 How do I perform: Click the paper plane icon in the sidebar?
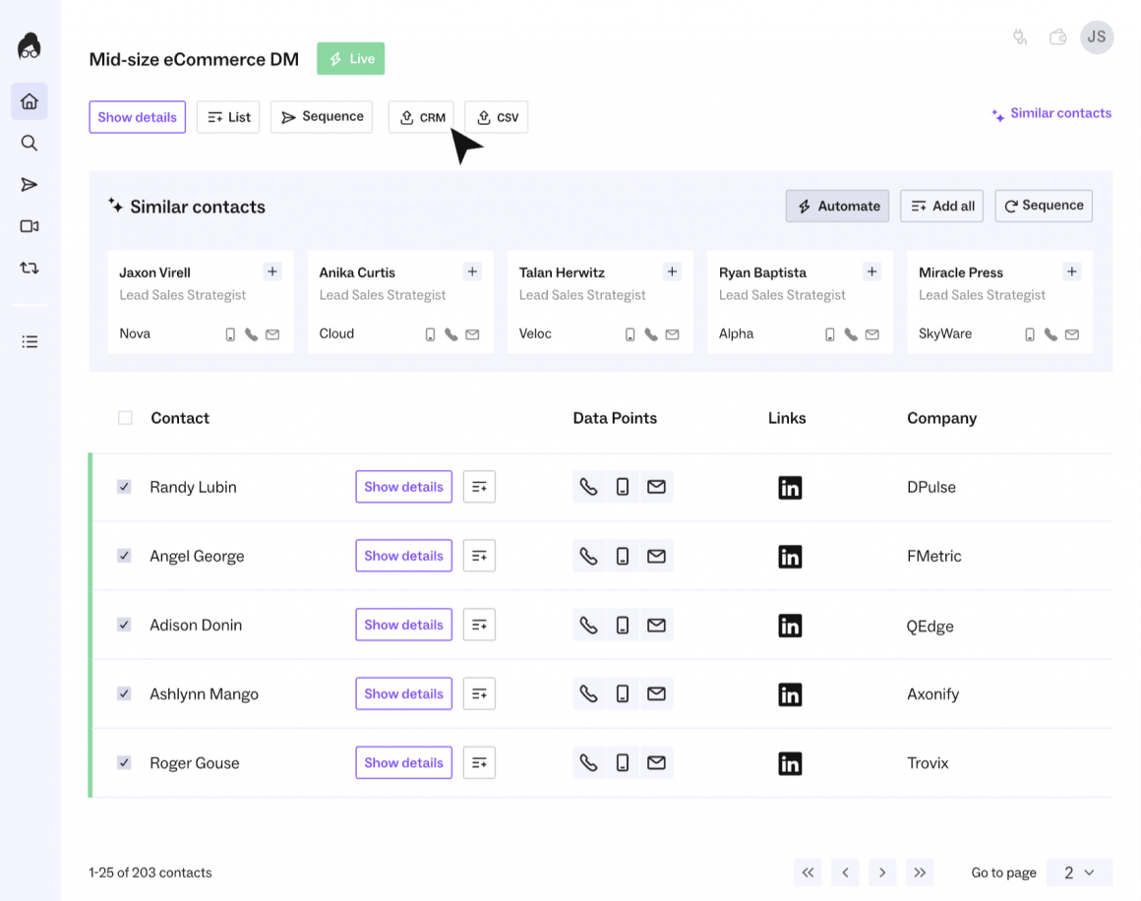tap(30, 185)
